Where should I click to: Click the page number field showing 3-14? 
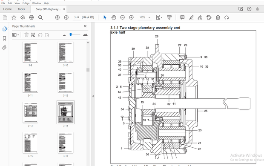coord(77,17)
